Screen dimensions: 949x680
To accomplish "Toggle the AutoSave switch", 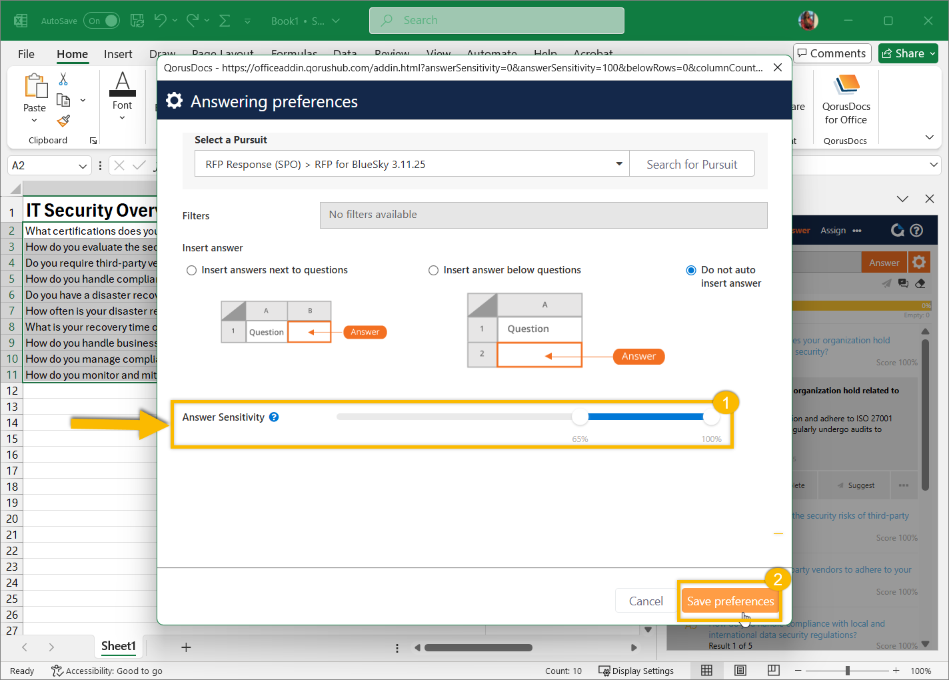I will pyautogui.click(x=103, y=21).
